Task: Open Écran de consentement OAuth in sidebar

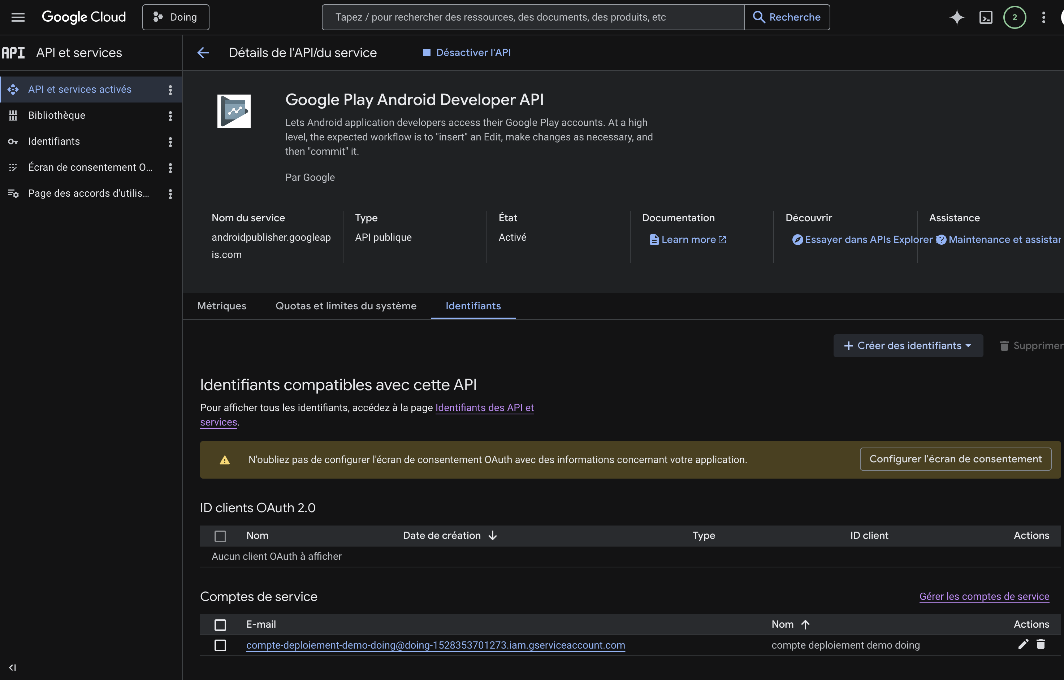Action: point(90,167)
